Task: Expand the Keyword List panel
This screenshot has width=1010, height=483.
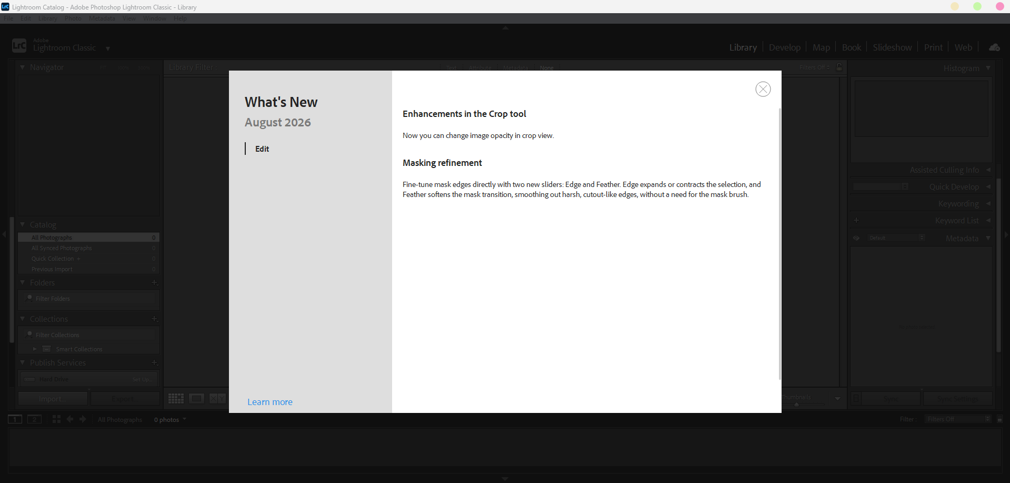Action: coord(988,220)
